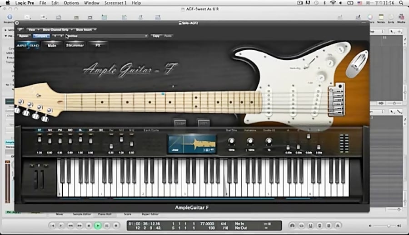Open the Piano Roll tab

(105, 214)
